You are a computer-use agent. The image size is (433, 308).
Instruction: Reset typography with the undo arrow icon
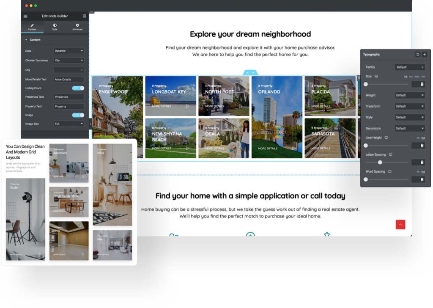point(418,55)
